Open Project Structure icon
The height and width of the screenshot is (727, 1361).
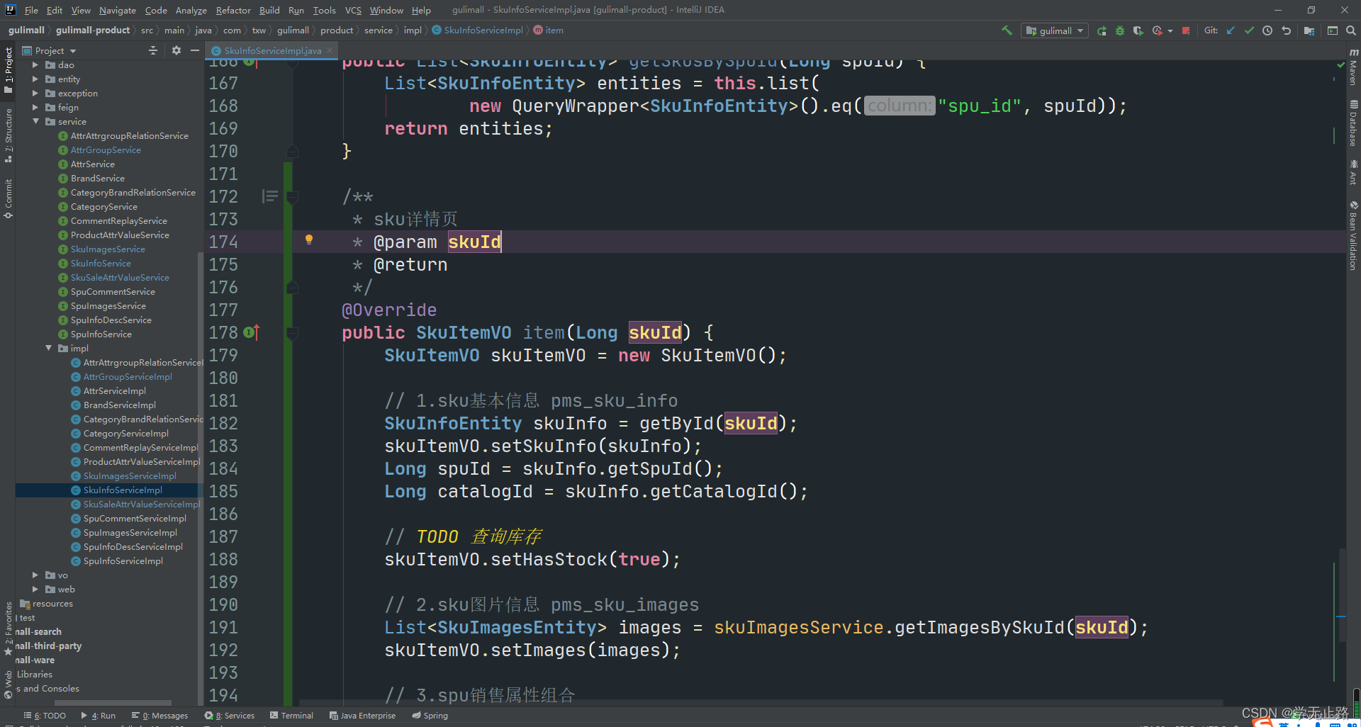pyautogui.click(x=1309, y=30)
